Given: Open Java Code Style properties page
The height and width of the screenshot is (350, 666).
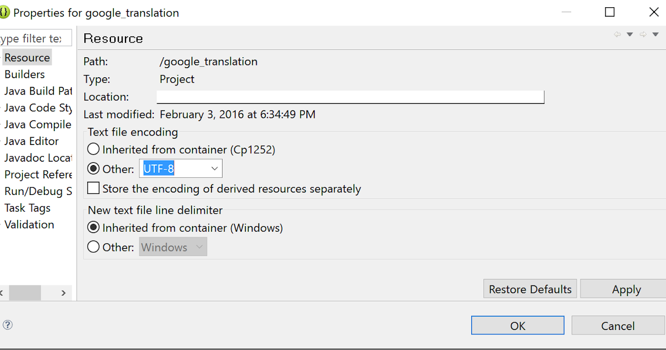Looking at the screenshot, I should 38,108.
